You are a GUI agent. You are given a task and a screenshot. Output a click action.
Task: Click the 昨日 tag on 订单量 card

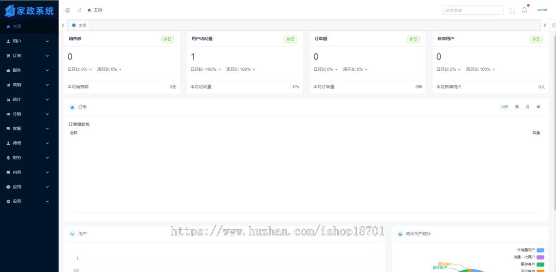coord(413,39)
